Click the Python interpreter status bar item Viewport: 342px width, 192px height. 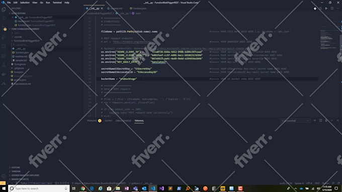coord(36,183)
